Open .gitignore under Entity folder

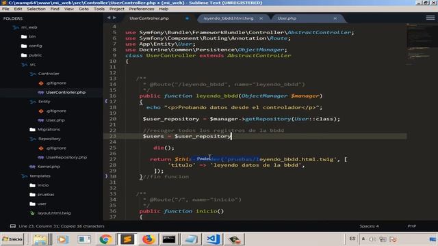click(x=56, y=111)
